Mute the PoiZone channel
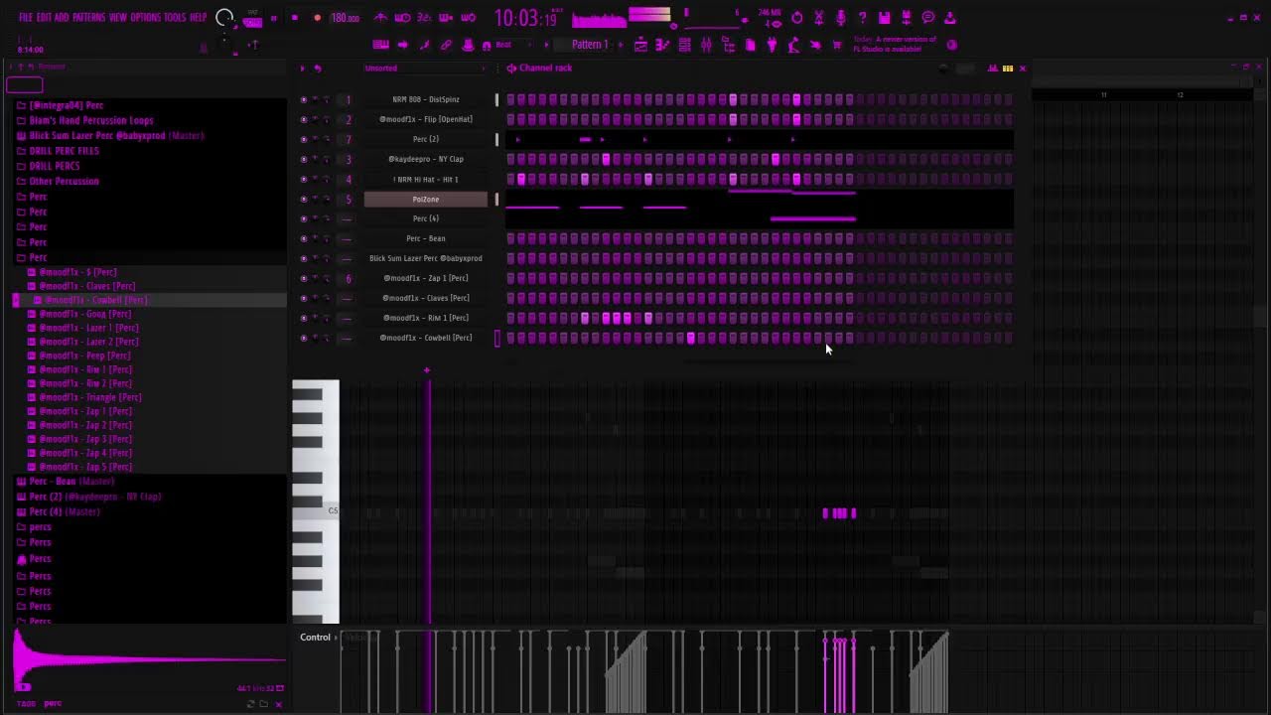 point(304,199)
